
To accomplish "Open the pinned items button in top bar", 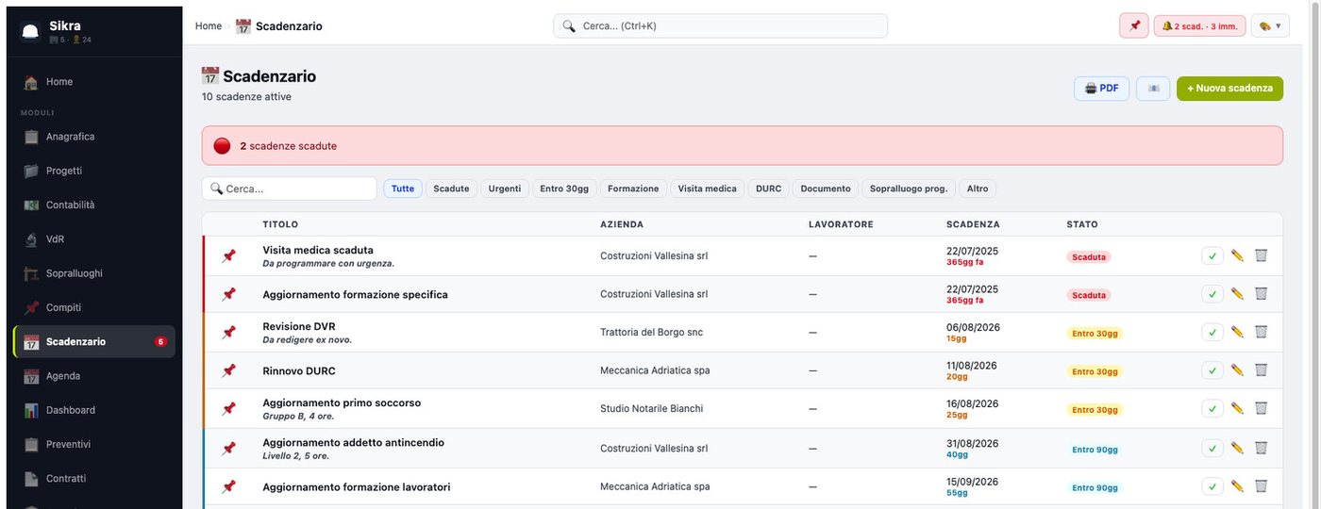I will (1134, 25).
